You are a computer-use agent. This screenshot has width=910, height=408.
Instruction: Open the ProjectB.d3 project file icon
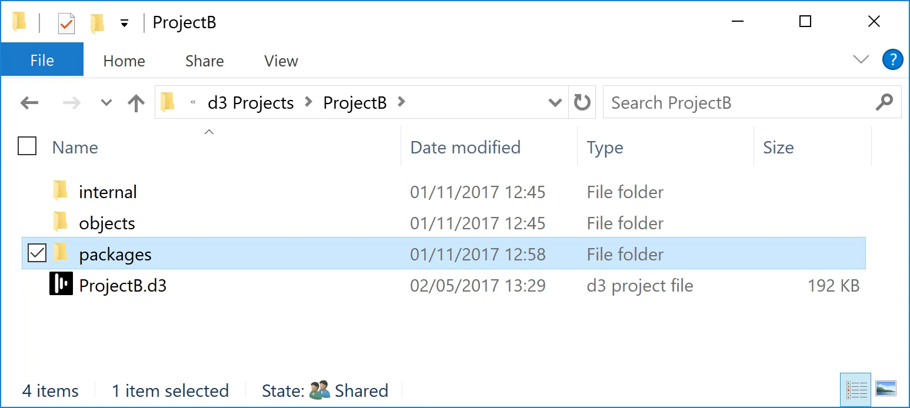(x=61, y=286)
